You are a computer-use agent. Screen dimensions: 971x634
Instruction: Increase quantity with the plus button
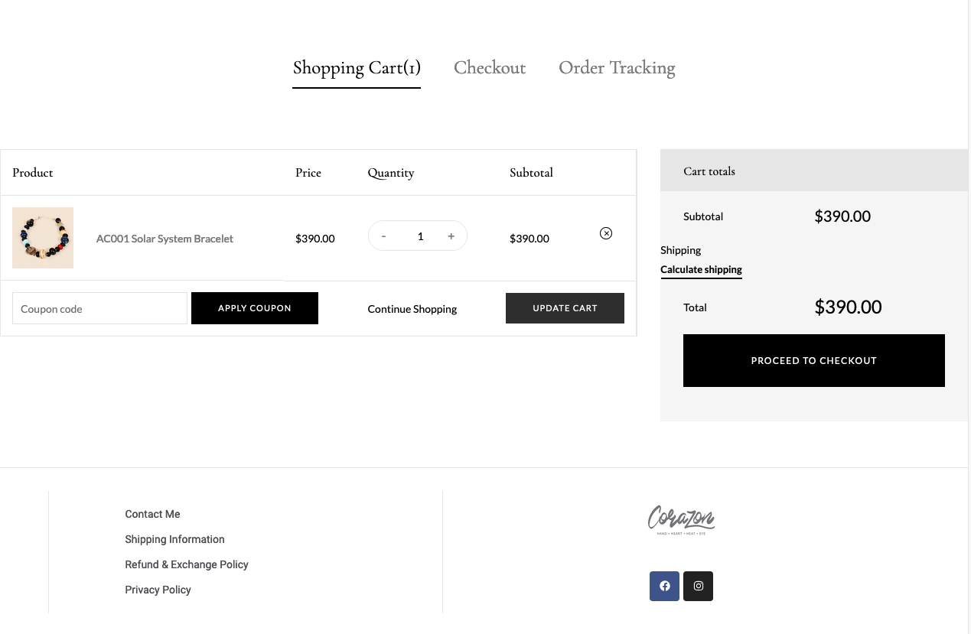451,236
